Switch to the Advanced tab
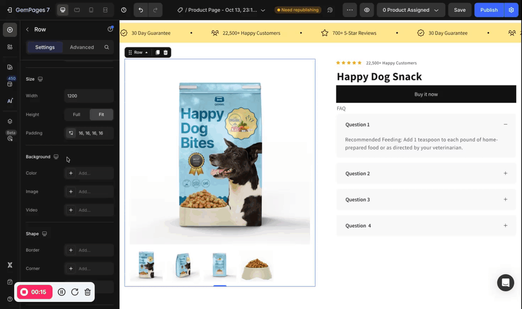522x309 pixels. (x=82, y=47)
